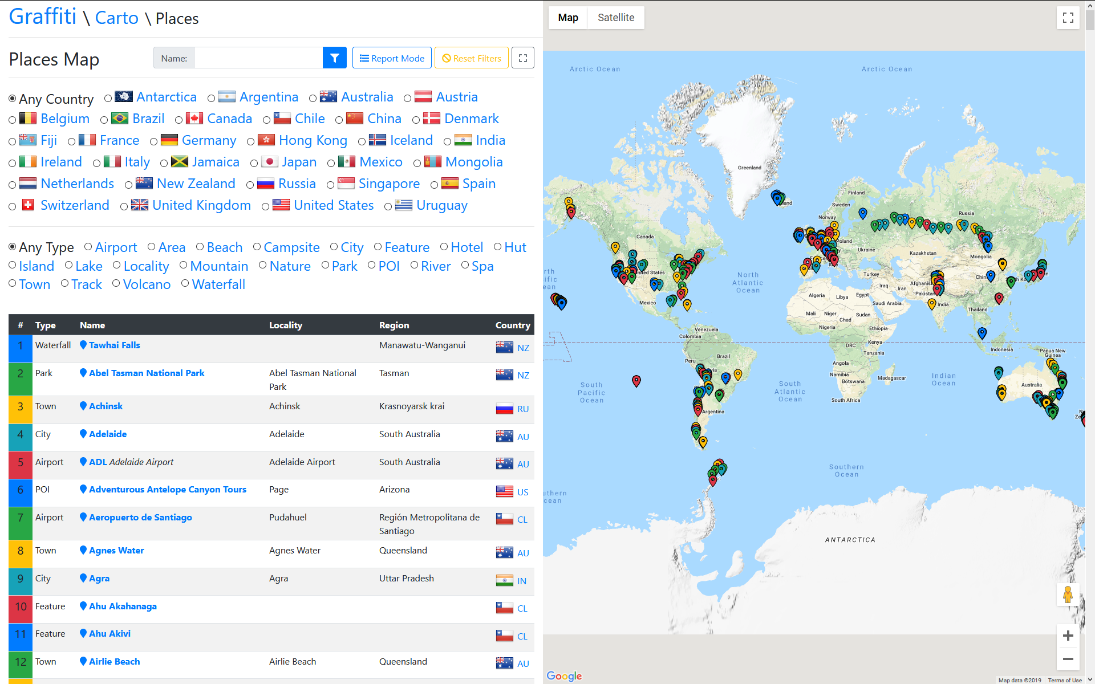Go to the Carto breadcrumb link
This screenshot has height=684, width=1095.
(116, 18)
